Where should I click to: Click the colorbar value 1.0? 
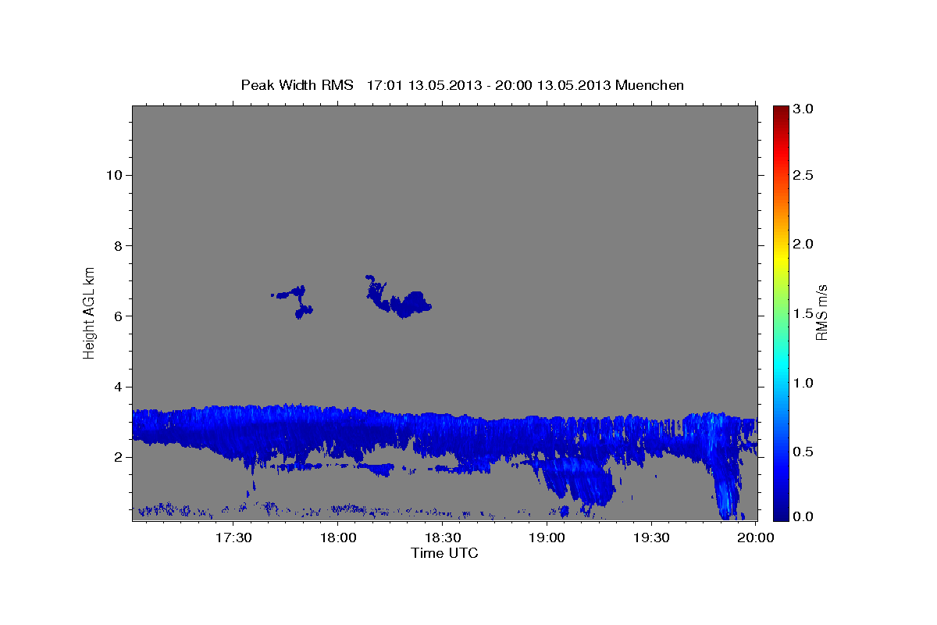click(x=803, y=383)
